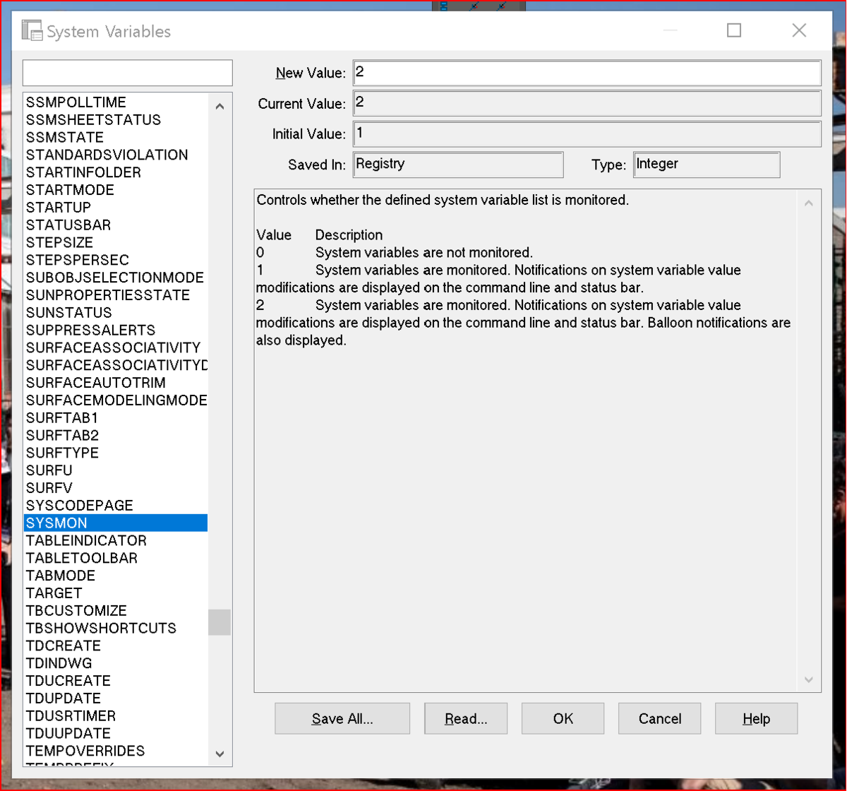Viewport: 847px width, 791px height.
Task: Choose TEMPOVERRIDES from the list
Action: pos(116,751)
